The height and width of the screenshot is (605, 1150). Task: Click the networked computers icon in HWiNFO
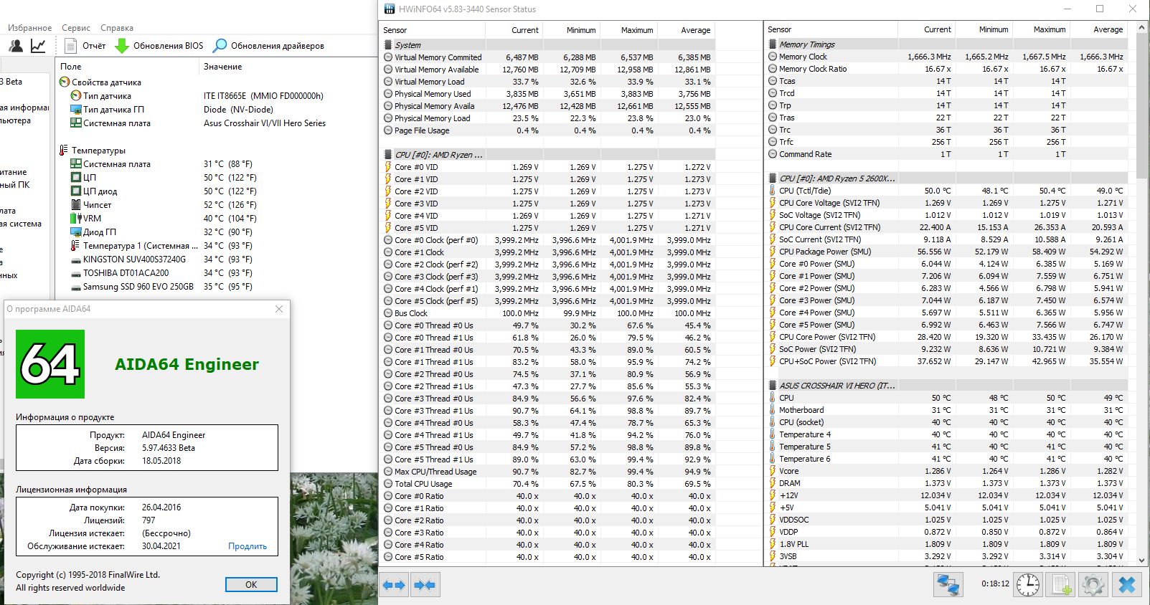tap(948, 585)
